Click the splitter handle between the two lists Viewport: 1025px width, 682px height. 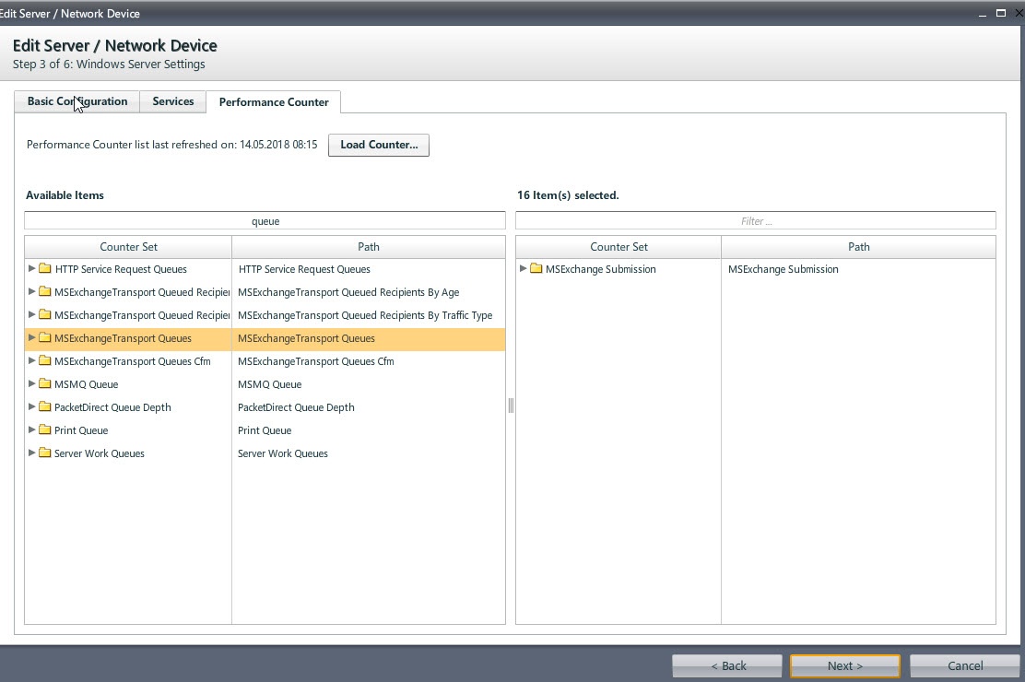(511, 406)
